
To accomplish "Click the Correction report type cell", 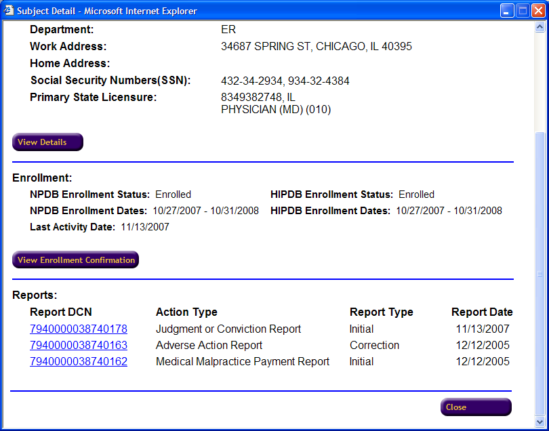I will click(x=374, y=345).
